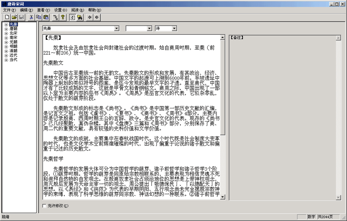This screenshot has width=347, height=221.
Task: Open the 帮助 menu
Action: coord(94,10)
